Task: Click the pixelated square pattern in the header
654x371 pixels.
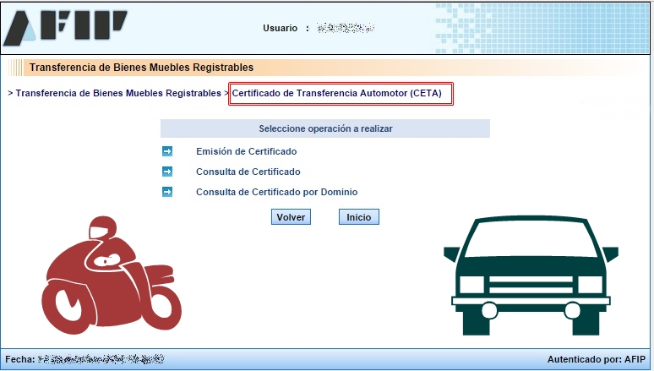Action: 541,27
